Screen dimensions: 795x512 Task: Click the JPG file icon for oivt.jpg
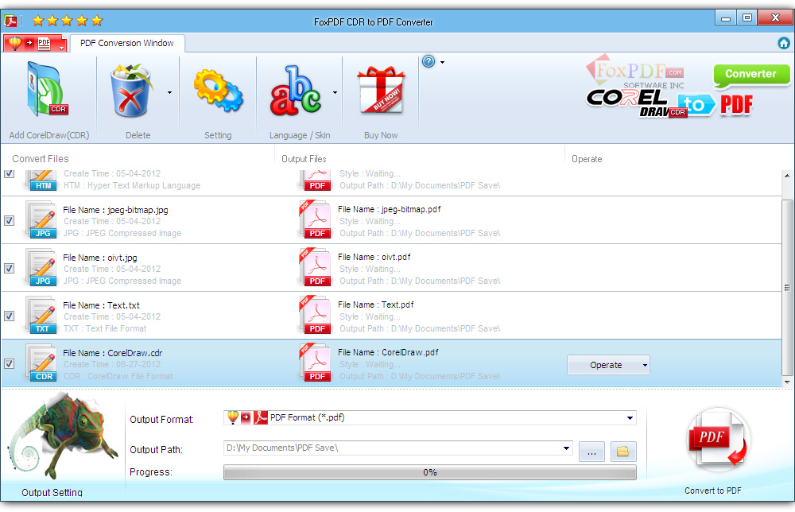click(43, 268)
